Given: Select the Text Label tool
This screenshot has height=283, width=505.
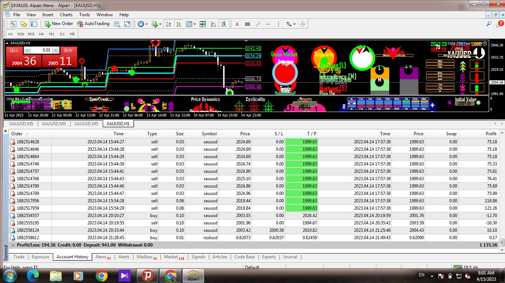Looking at the screenshot, I should pyautogui.click(x=248, y=24).
